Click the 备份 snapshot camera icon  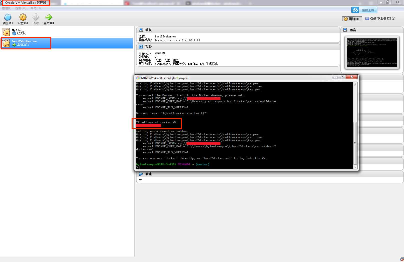[367, 19]
